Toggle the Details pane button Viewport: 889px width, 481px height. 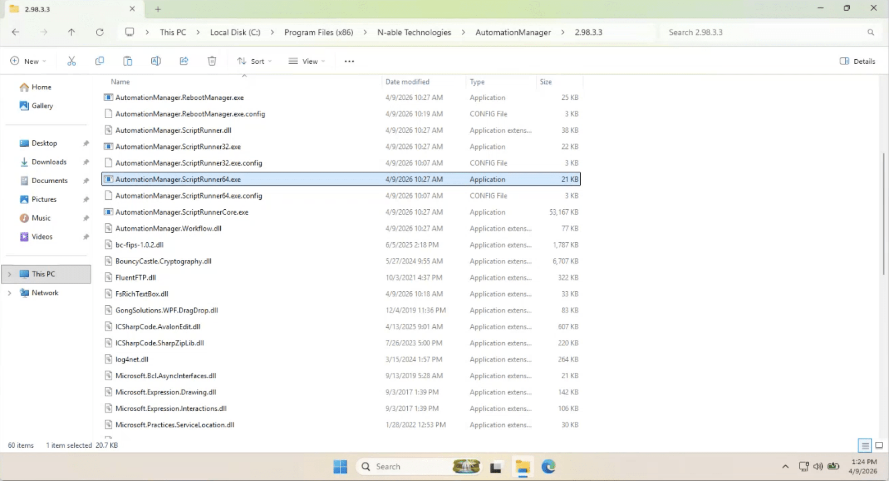point(858,61)
